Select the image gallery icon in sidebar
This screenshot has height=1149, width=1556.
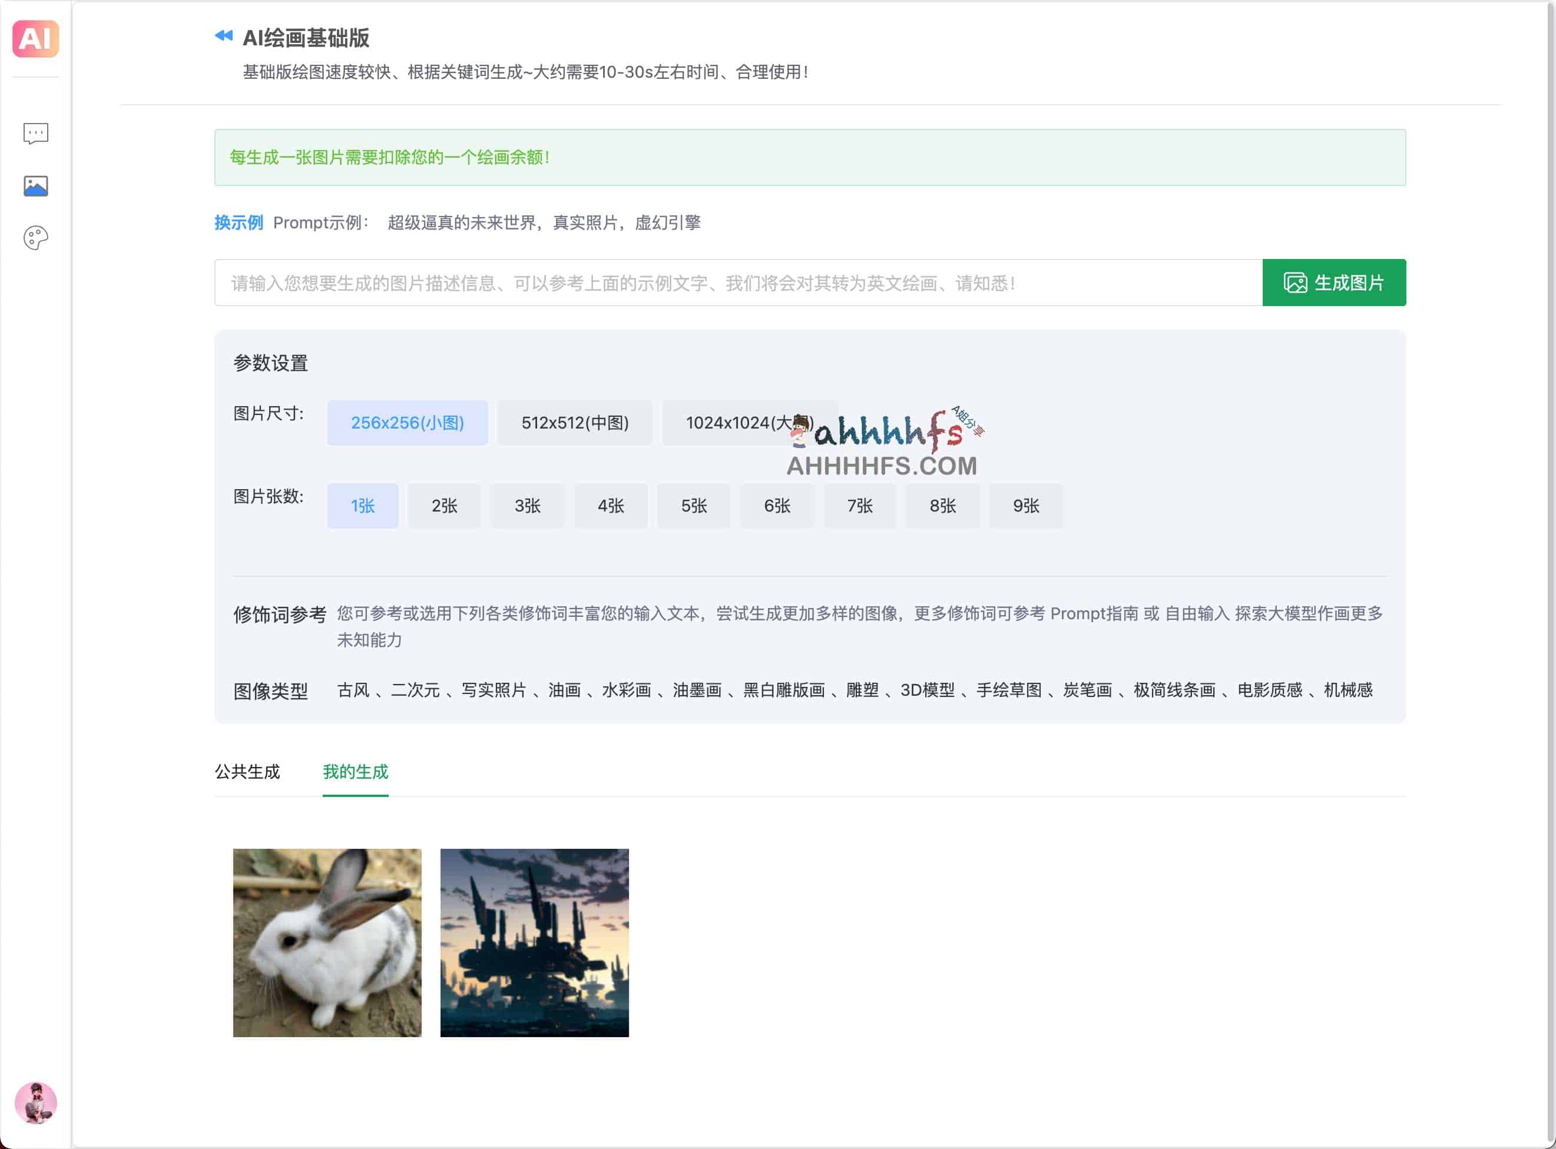tap(35, 185)
